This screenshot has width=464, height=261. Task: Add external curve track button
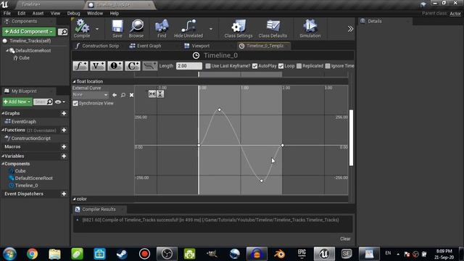point(150,66)
